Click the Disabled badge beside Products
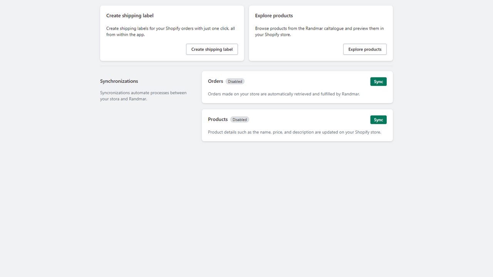493x277 pixels. [x=240, y=120]
